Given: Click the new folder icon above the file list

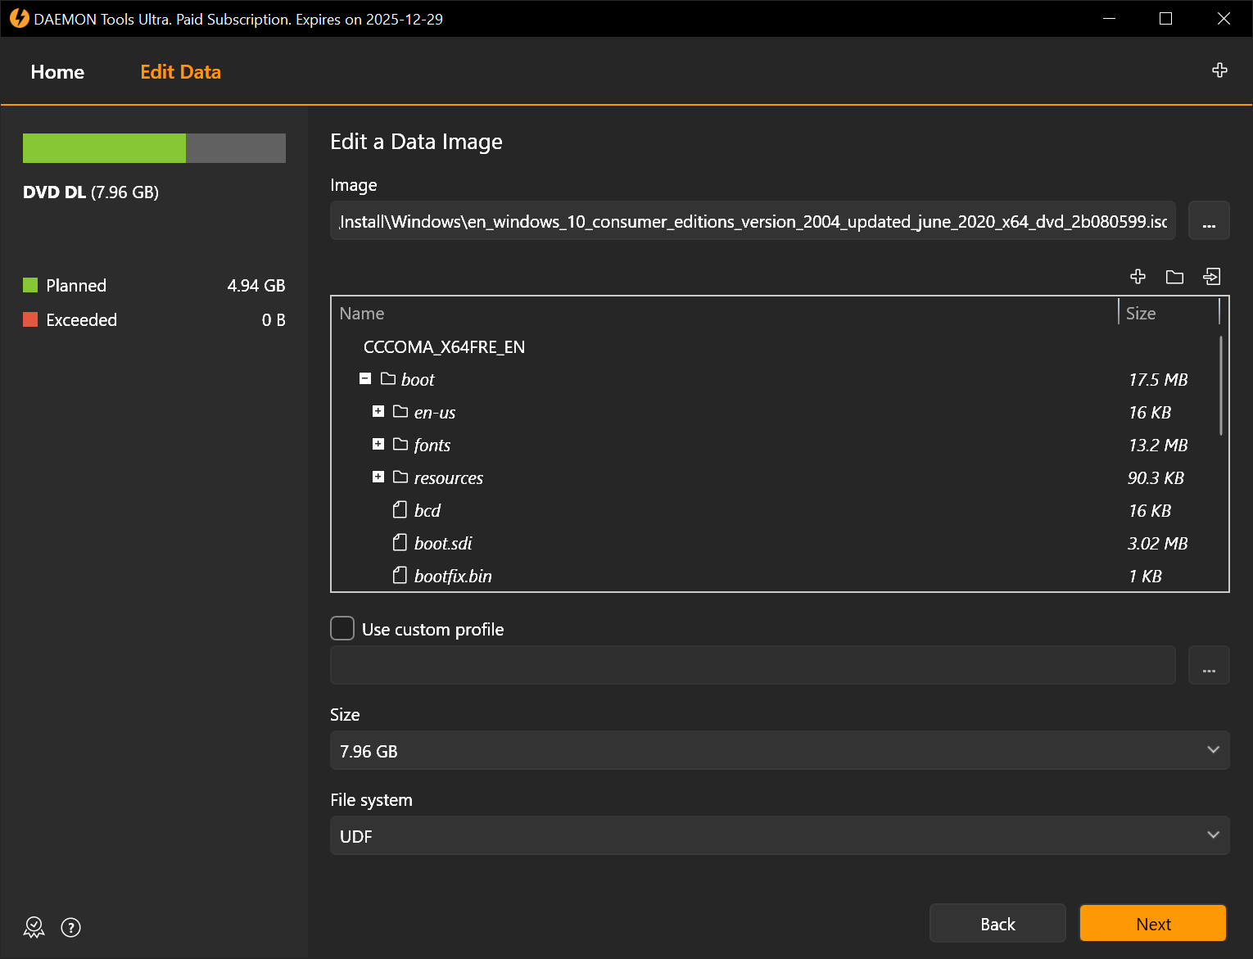Looking at the screenshot, I should (1174, 277).
